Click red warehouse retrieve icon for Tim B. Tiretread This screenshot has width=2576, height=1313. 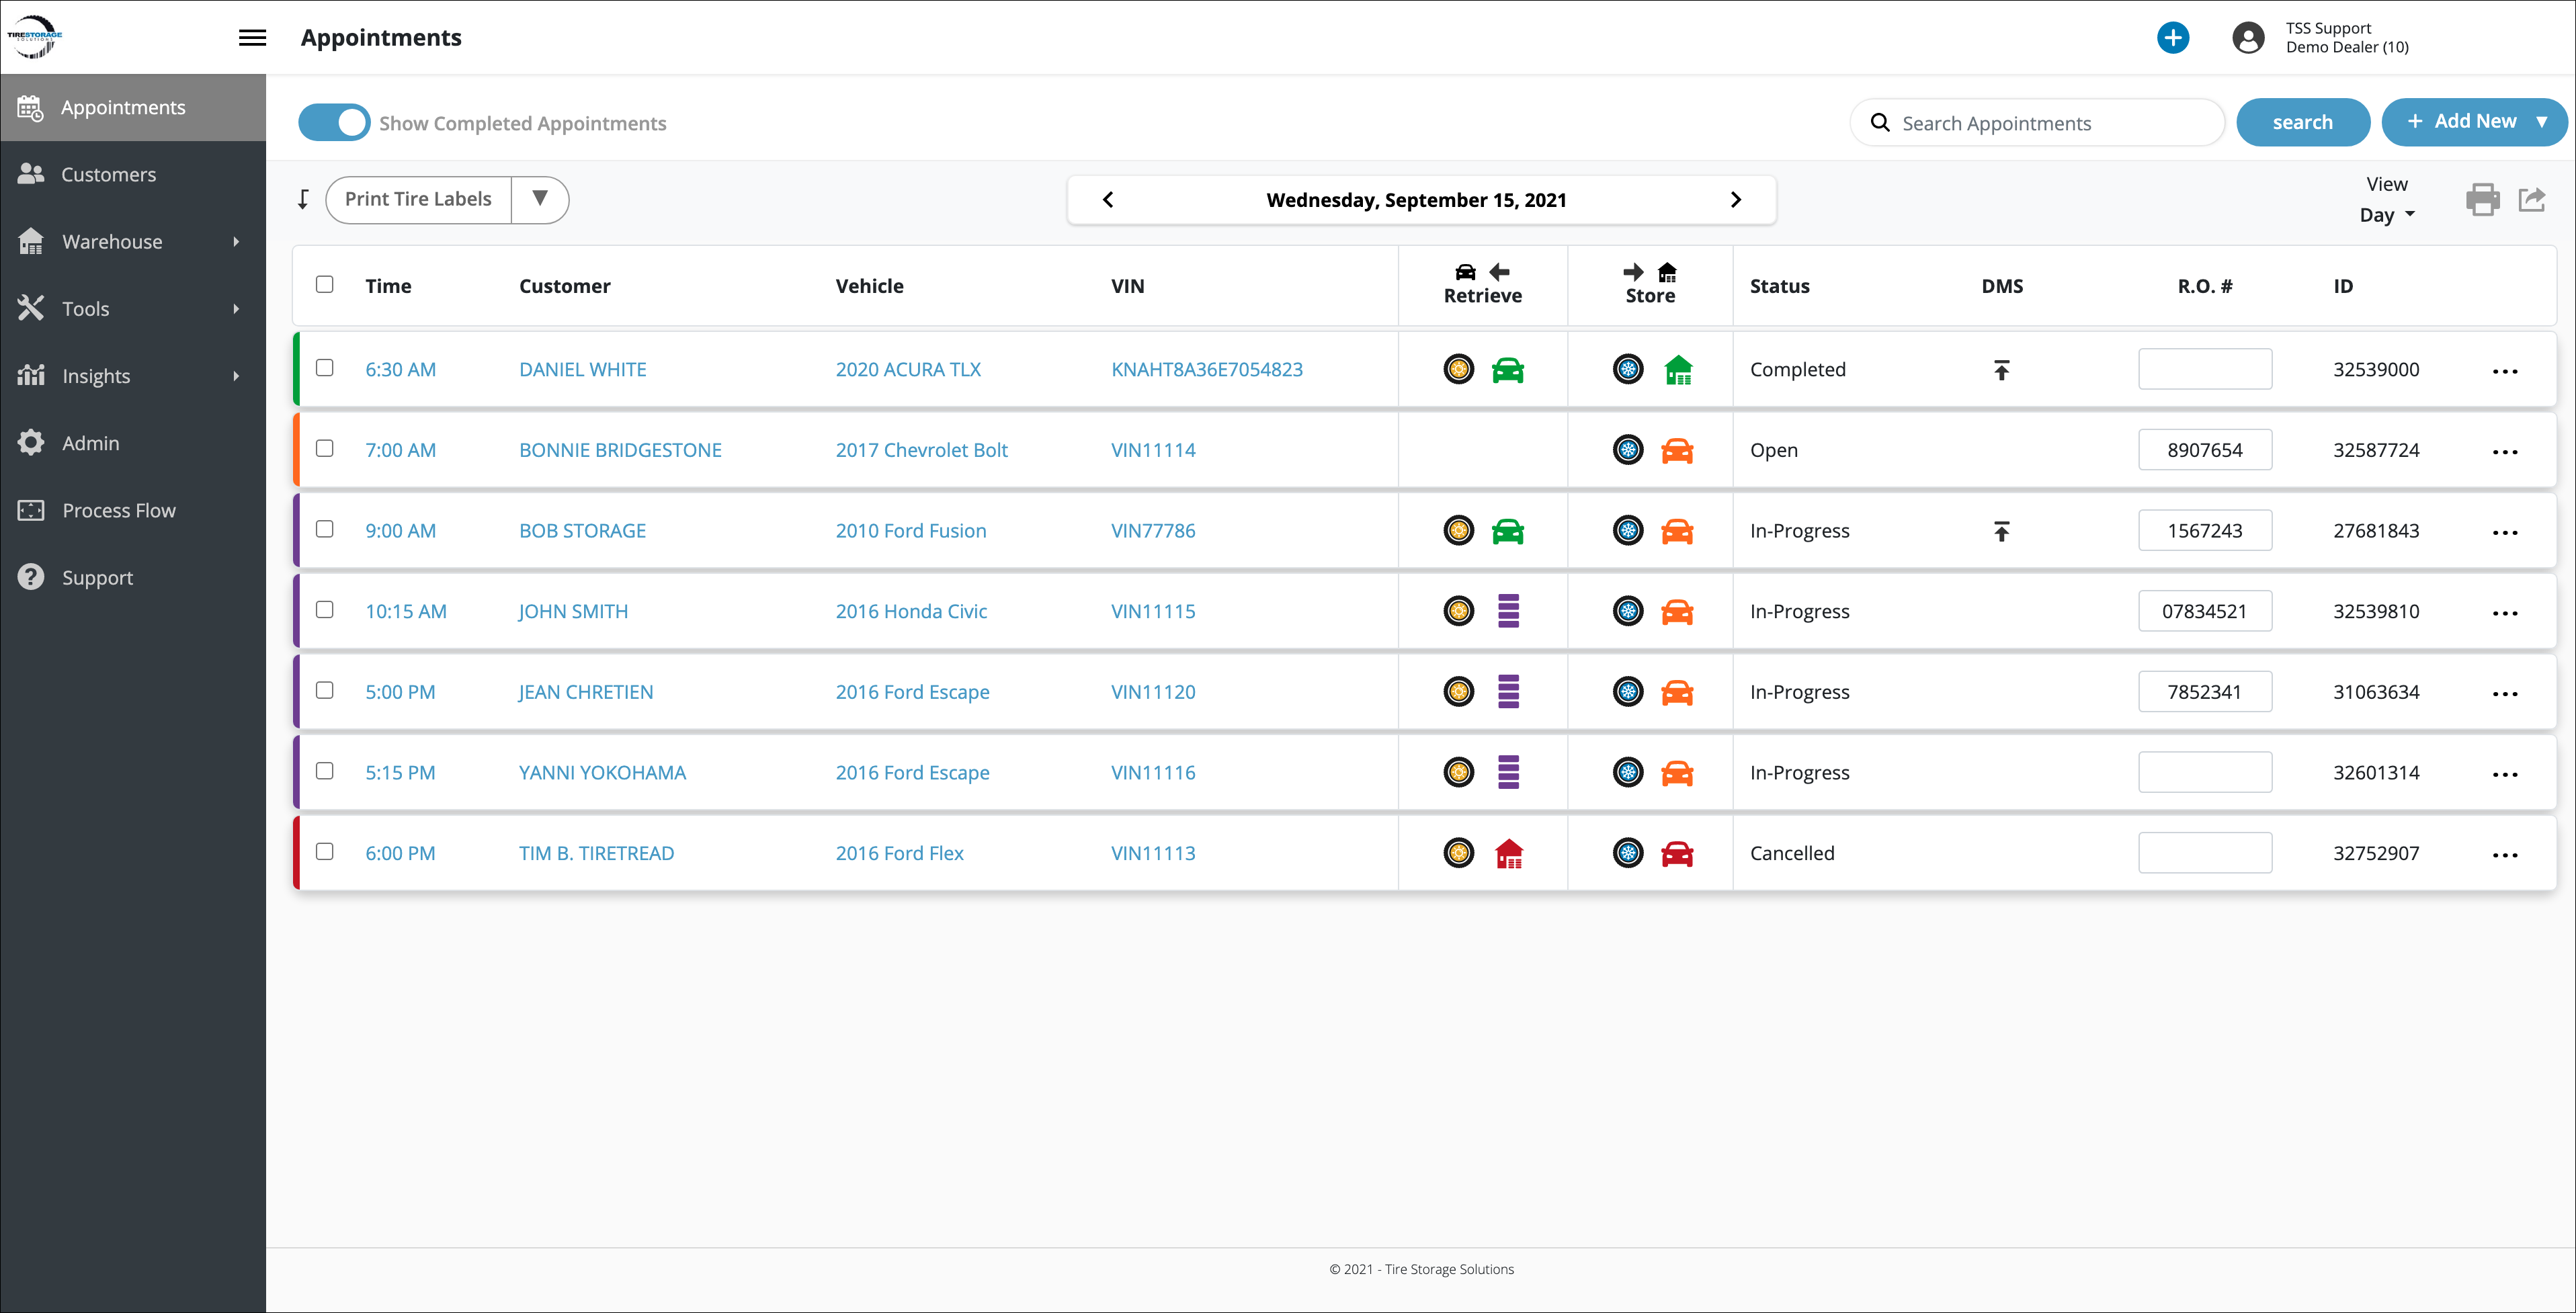tap(1508, 854)
